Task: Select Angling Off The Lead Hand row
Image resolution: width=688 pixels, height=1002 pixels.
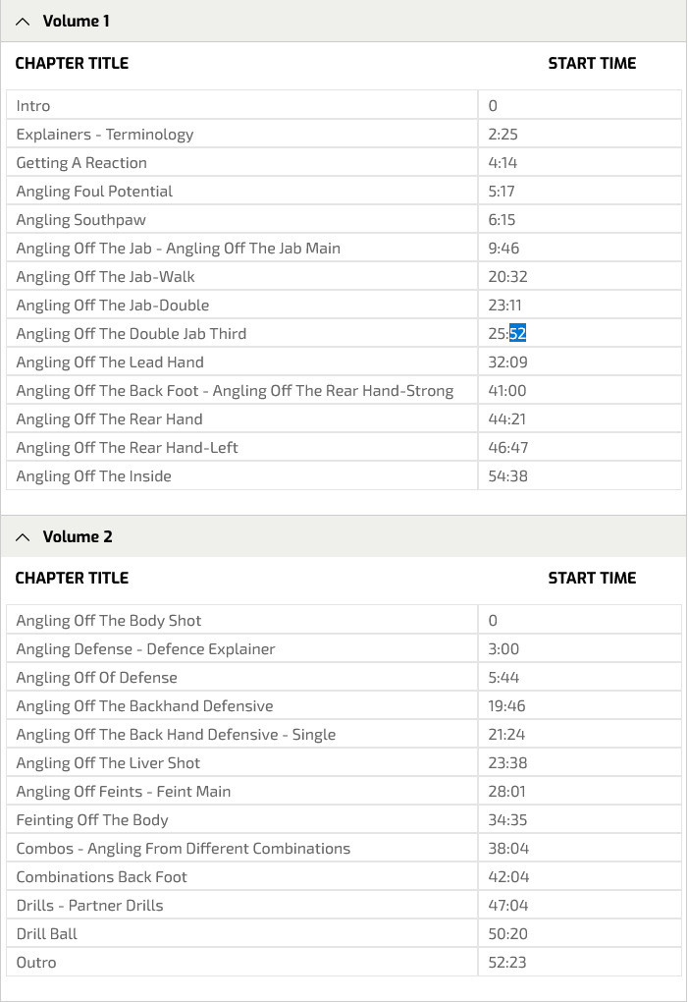Action: [x=344, y=362]
